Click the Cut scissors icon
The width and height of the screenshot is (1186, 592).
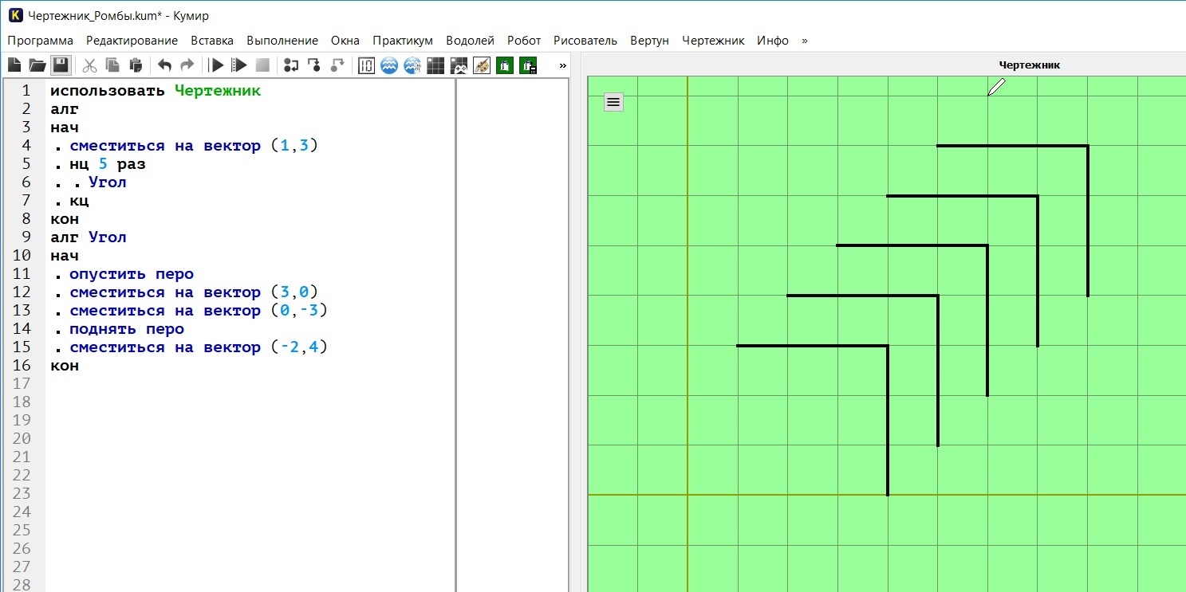[89, 65]
